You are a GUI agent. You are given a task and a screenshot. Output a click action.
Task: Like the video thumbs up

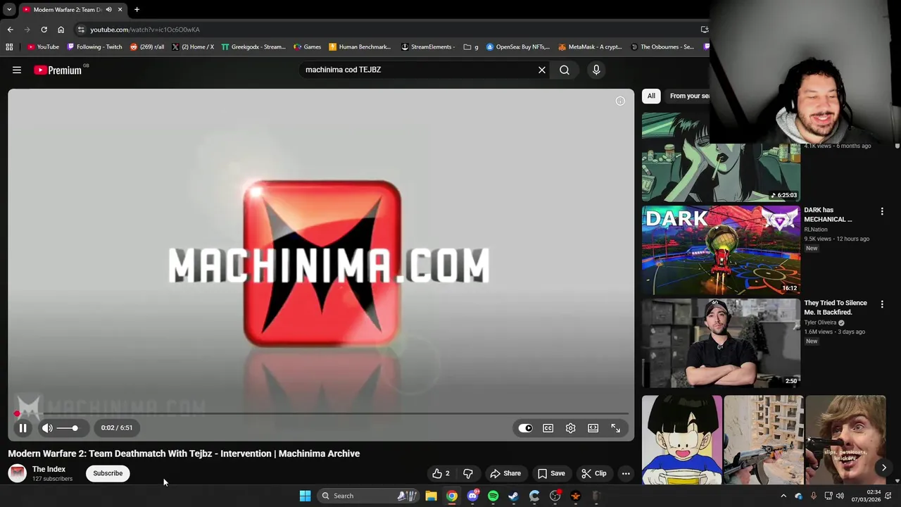(x=441, y=473)
